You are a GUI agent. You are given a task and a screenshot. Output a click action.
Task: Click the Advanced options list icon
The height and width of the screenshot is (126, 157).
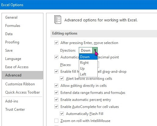coord(58,20)
